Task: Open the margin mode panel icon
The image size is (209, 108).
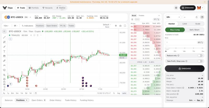Action: point(202,17)
